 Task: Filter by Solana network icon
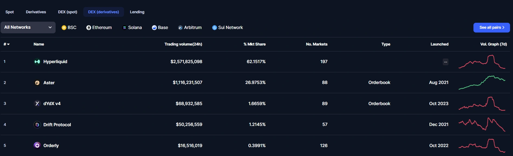(x=125, y=28)
